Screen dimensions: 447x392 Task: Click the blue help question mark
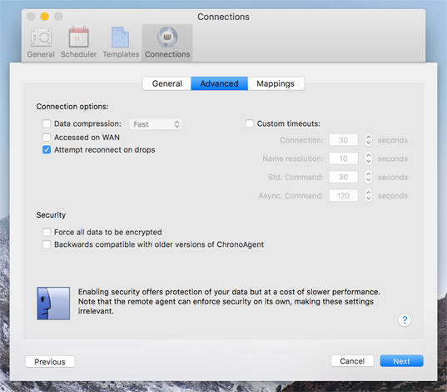[405, 319]
